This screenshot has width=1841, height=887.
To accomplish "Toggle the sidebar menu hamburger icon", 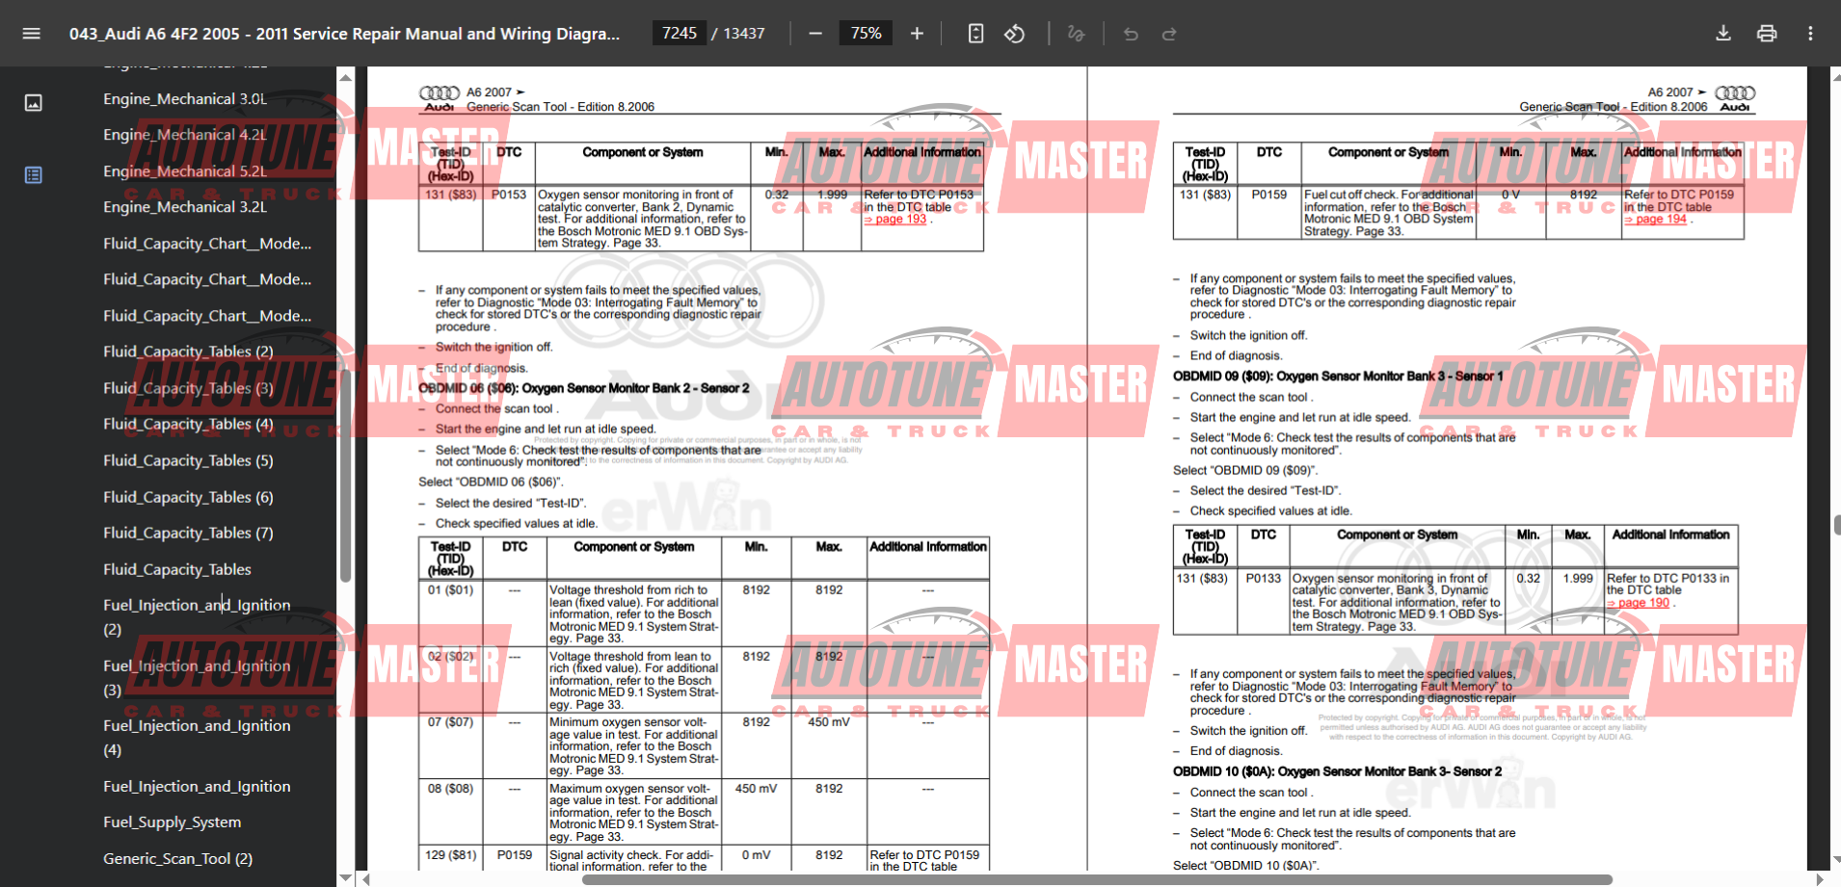I will 31,34.
